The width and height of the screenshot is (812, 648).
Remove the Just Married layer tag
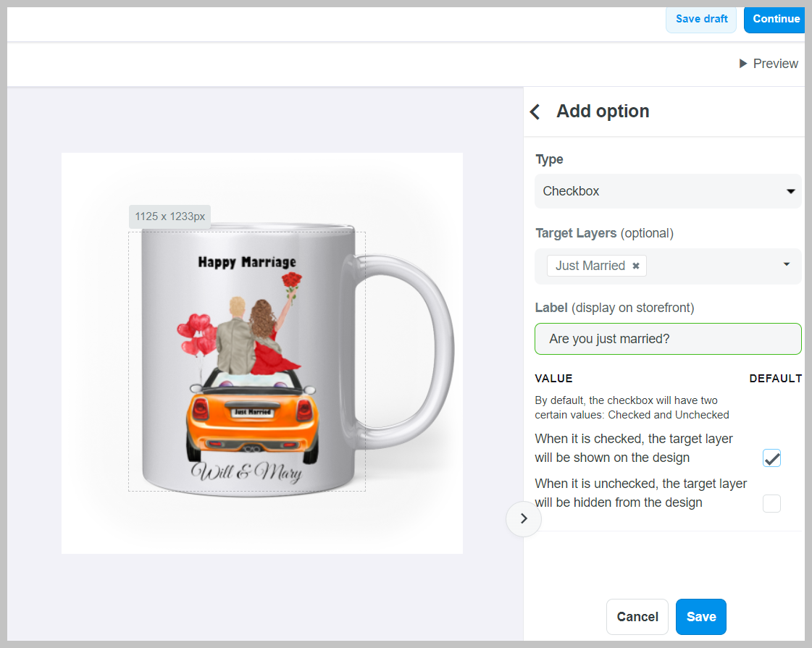tap(636, 266)
